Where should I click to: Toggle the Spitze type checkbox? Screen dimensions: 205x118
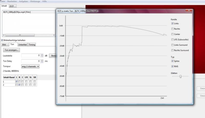coord(172,61)
